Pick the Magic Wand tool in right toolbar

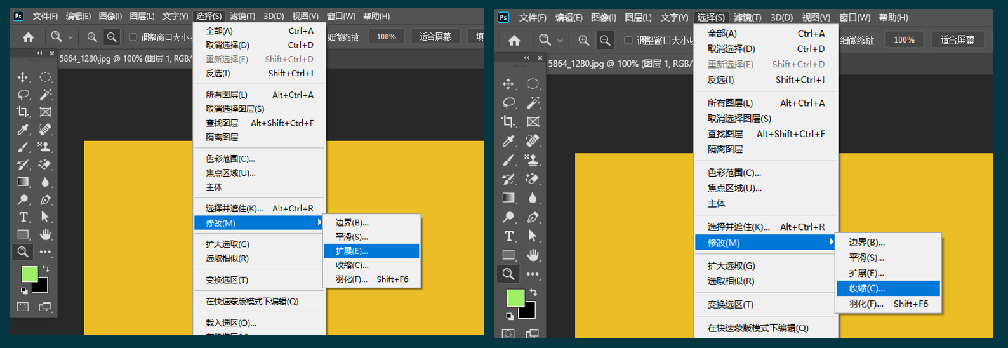(533, 102)
